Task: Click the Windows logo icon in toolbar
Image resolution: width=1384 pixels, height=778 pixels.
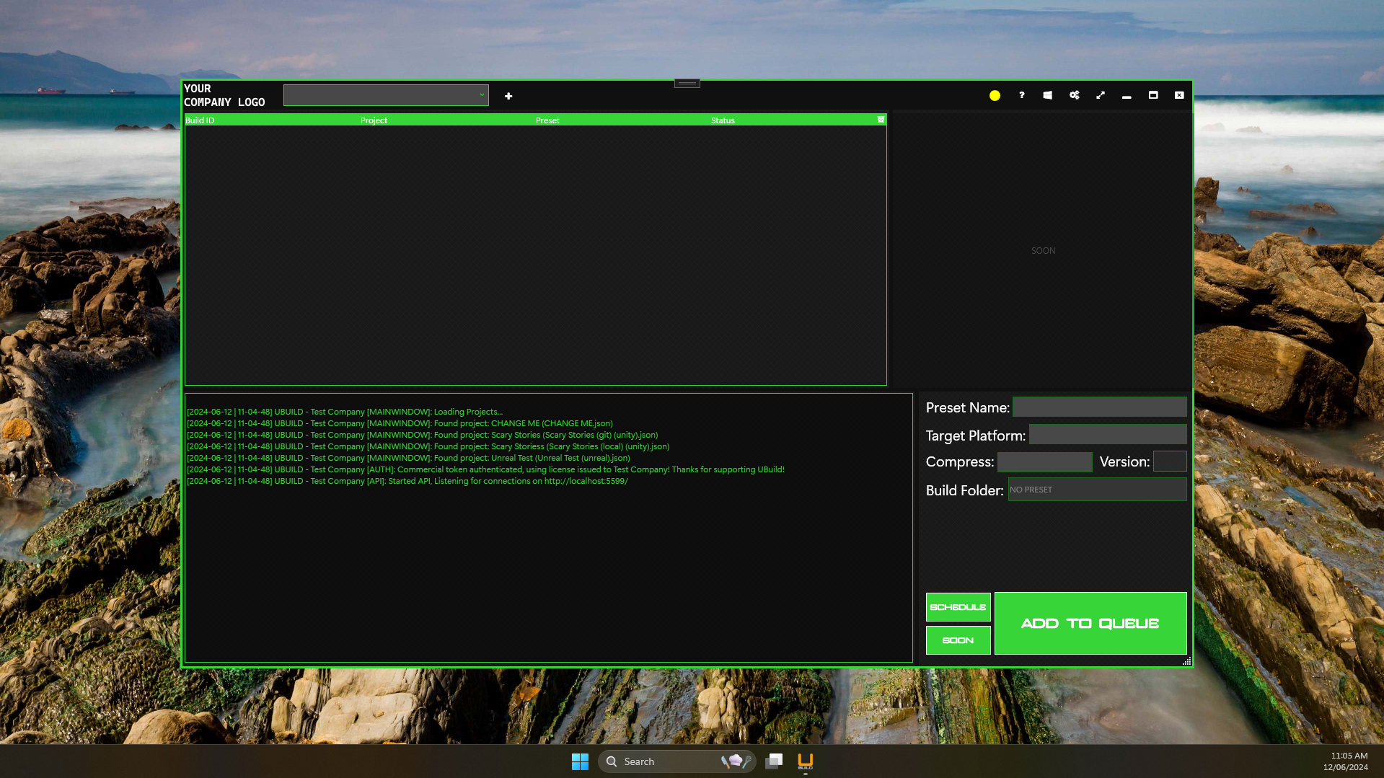Action: coord(1047,95)
